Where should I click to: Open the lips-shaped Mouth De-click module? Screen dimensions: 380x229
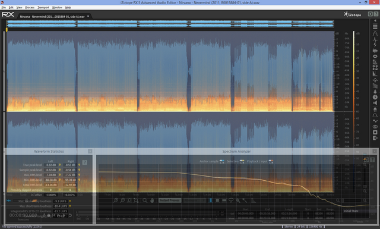[375, 57]
